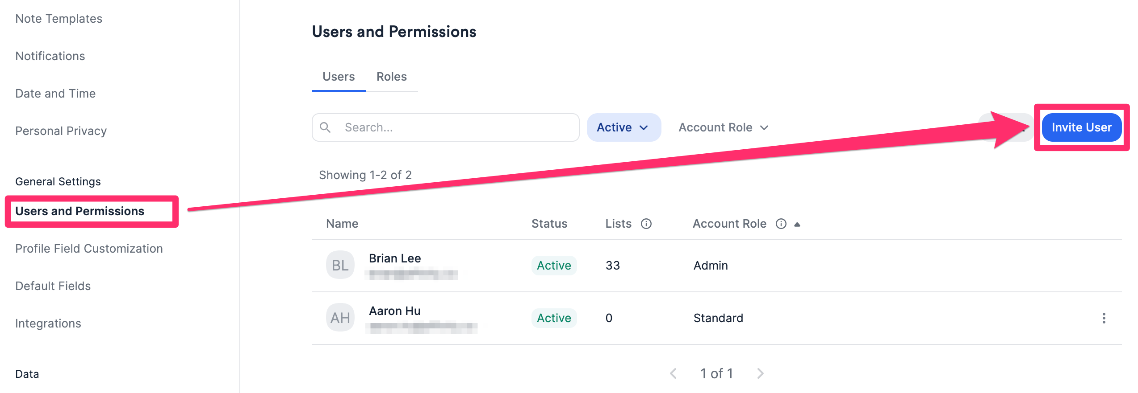Select the Users tab
Image resolution: width=1138 pixels, height=393 pixels.
[x=338, y=76]
